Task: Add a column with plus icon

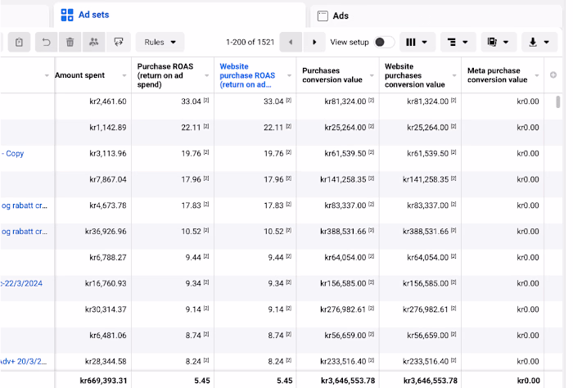Action: (x=553, y=75)
